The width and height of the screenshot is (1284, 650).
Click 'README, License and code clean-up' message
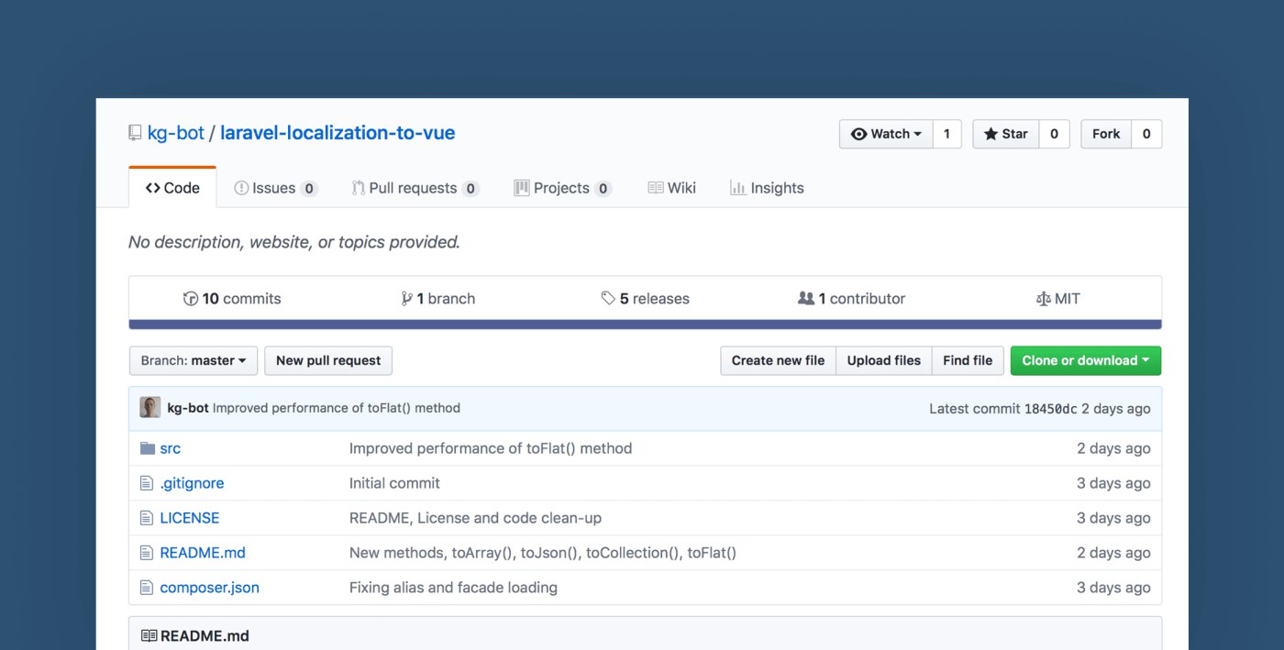(475, 518)
